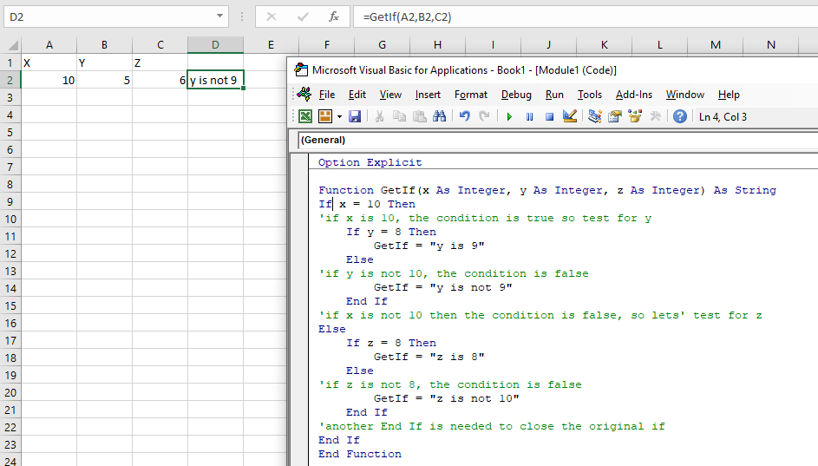
Task: Toggle Design Mode icon
Action: point(570,116)
